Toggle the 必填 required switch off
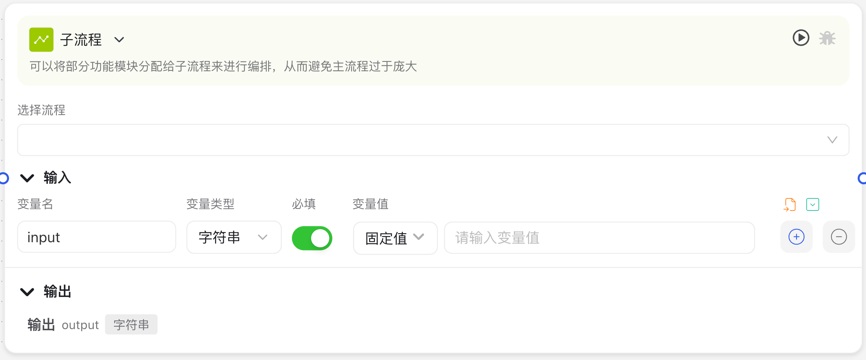866x360 pixels. coord(312,238)
